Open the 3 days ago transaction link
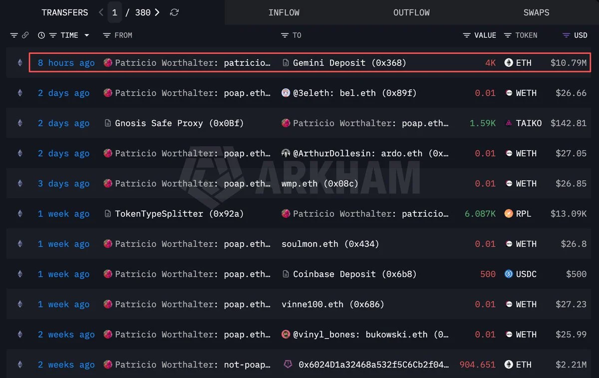Viewport: 599px width, 378px height. tap(63, 184)
